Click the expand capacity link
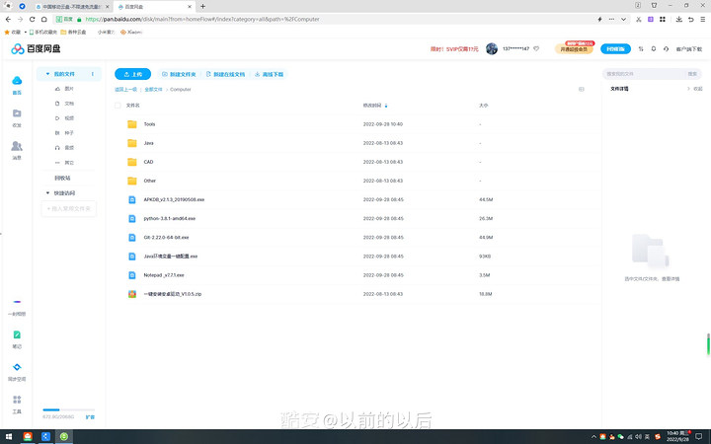 tap(90, 416)
